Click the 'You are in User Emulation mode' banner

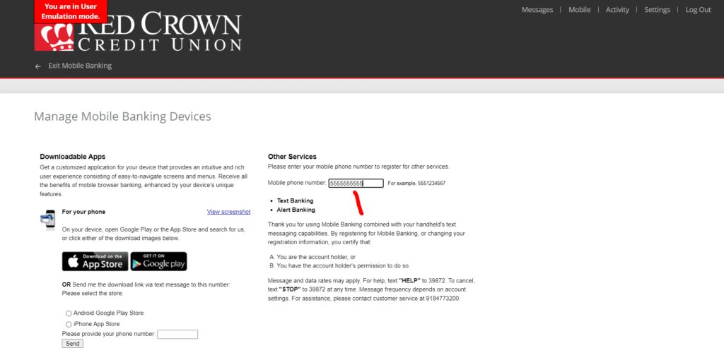[71, 11]
